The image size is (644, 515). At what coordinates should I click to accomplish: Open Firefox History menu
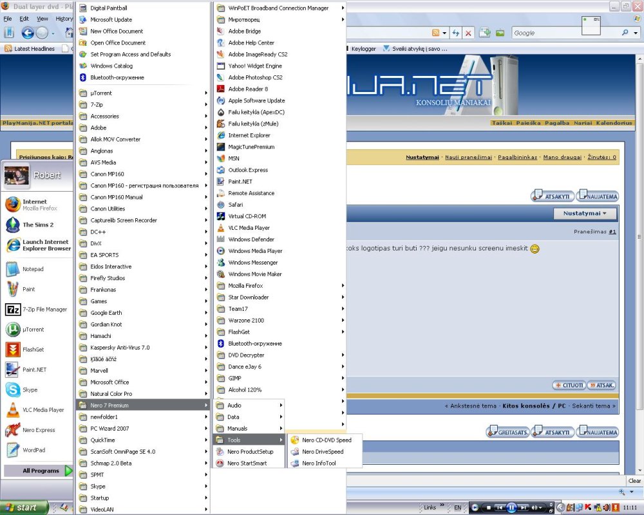point(64,19)
